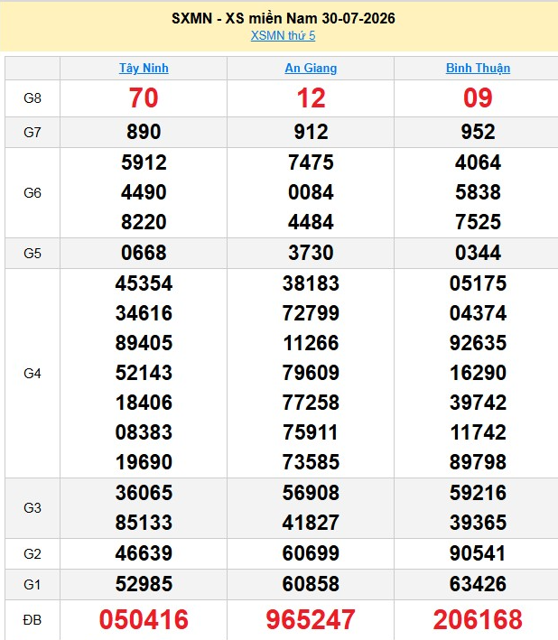Click G3 value 39365
Image resolution: width=558 pixels, height=640 pixels.
point(478,523)
